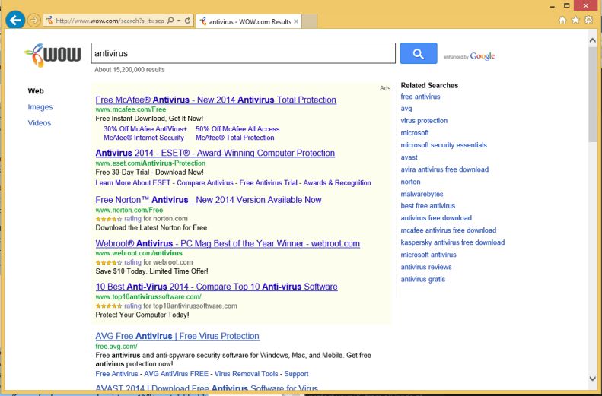Screen dimensions: 602x396
Task: Click related search antivirus reviews
Action: 426,267
